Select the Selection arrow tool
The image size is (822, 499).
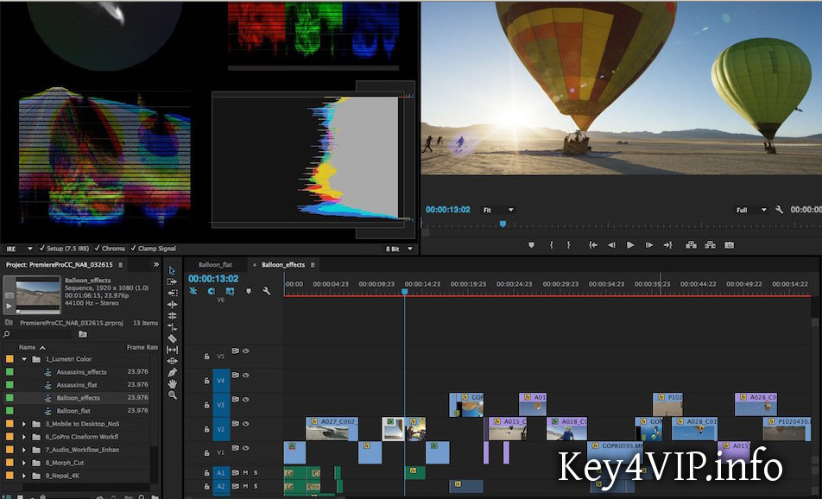click(172, 270)
